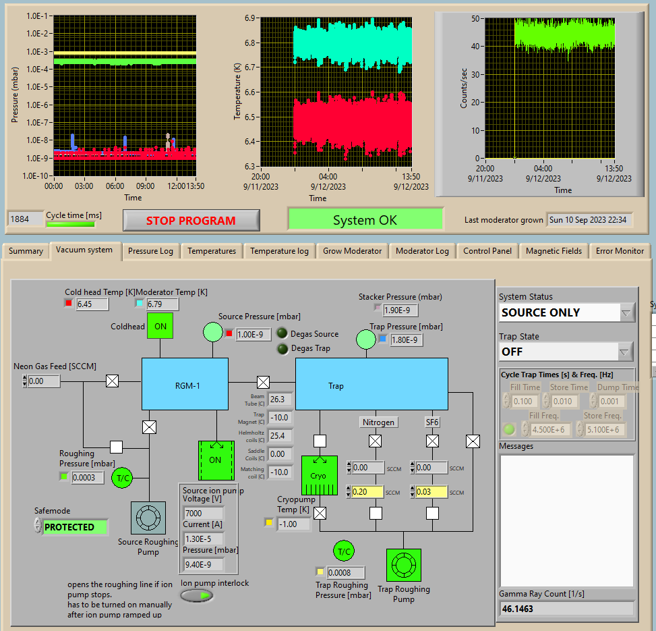Screen dimensions: 656x631
Task: Click the SF6 line valve icon
Action: click(432, 441)
